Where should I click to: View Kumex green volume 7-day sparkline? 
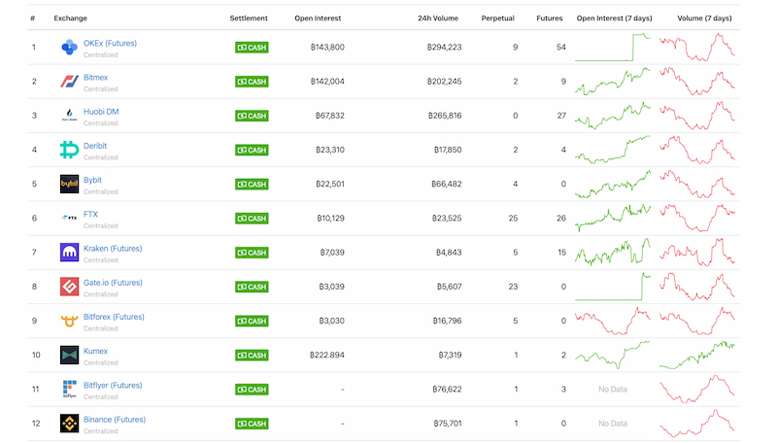point(697,355)
